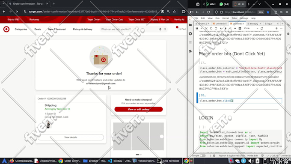Viewport: 291px width, 164px height.
Task: Open JupyterLab Tabs menu
Action: pyautogui.click(x=234, y=18)
